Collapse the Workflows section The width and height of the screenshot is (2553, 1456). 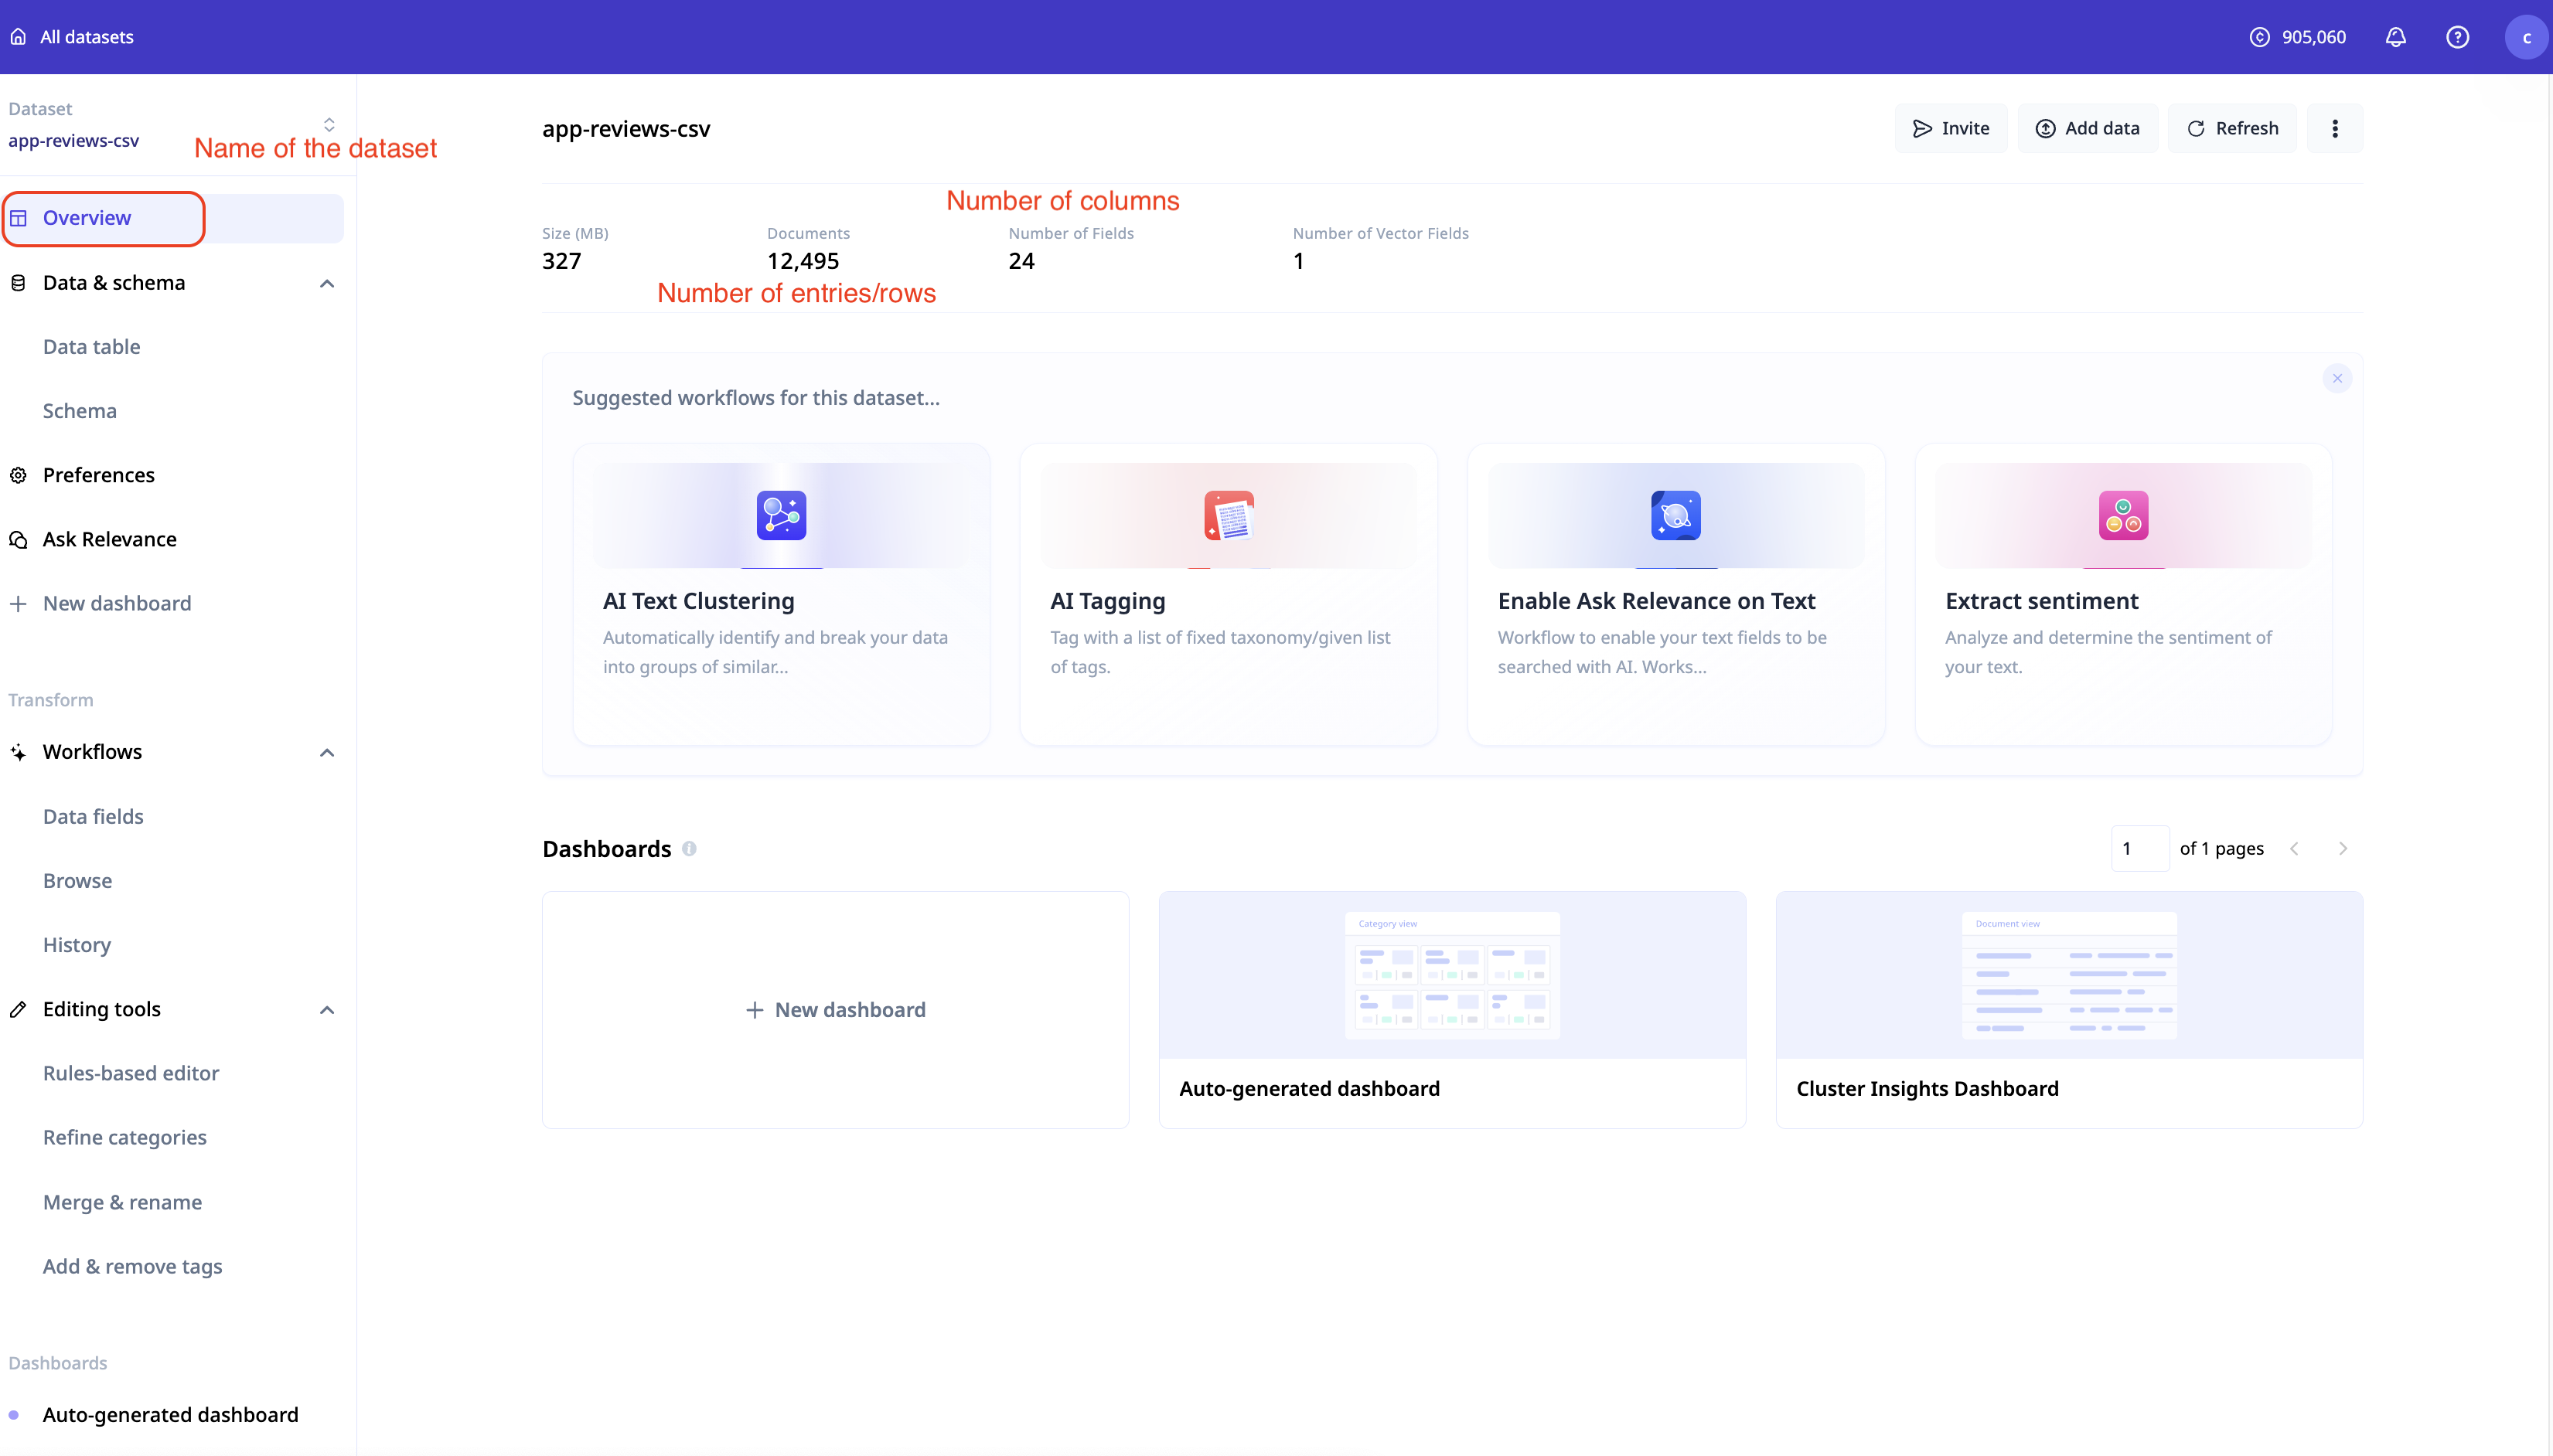click(326, 753)
